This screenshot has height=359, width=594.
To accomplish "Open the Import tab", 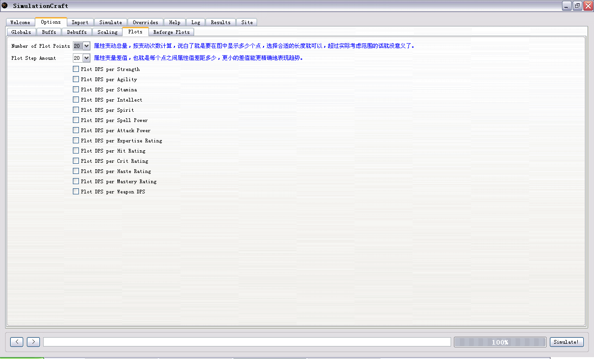I will (80, 22).
